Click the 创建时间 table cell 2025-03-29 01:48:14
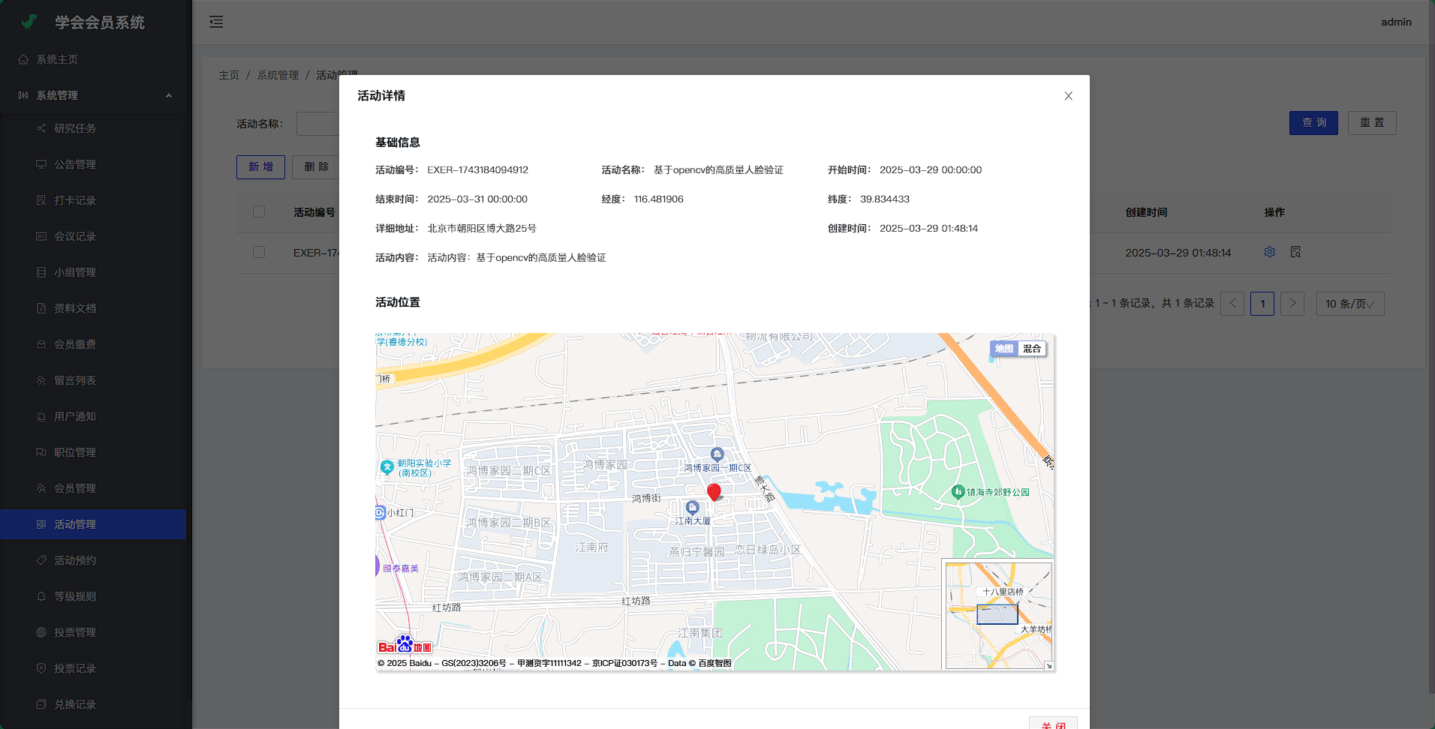The image size is (1435, 729). click(x=1178, y=253)
